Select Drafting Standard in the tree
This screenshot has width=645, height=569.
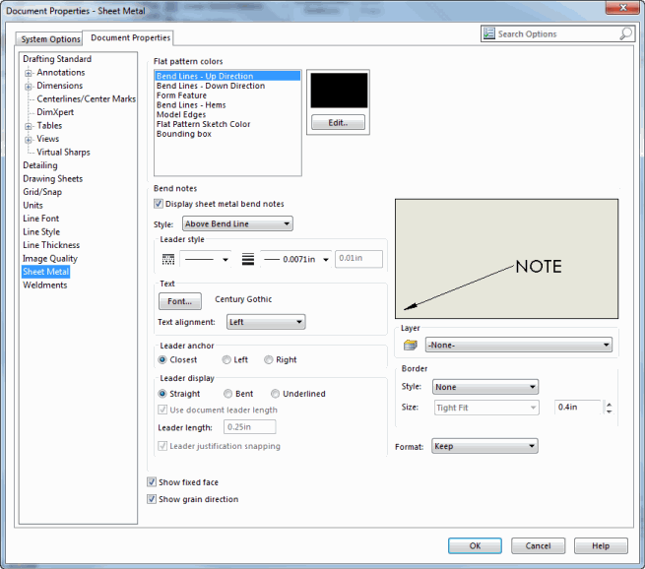coord(57,59)
